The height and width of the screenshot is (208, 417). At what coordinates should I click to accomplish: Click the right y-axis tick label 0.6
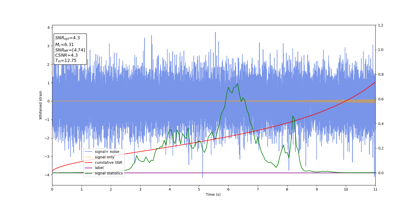point(381,99)
